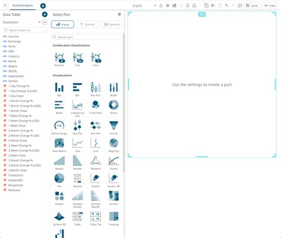Choose the Network visualization

pos(95,163)
